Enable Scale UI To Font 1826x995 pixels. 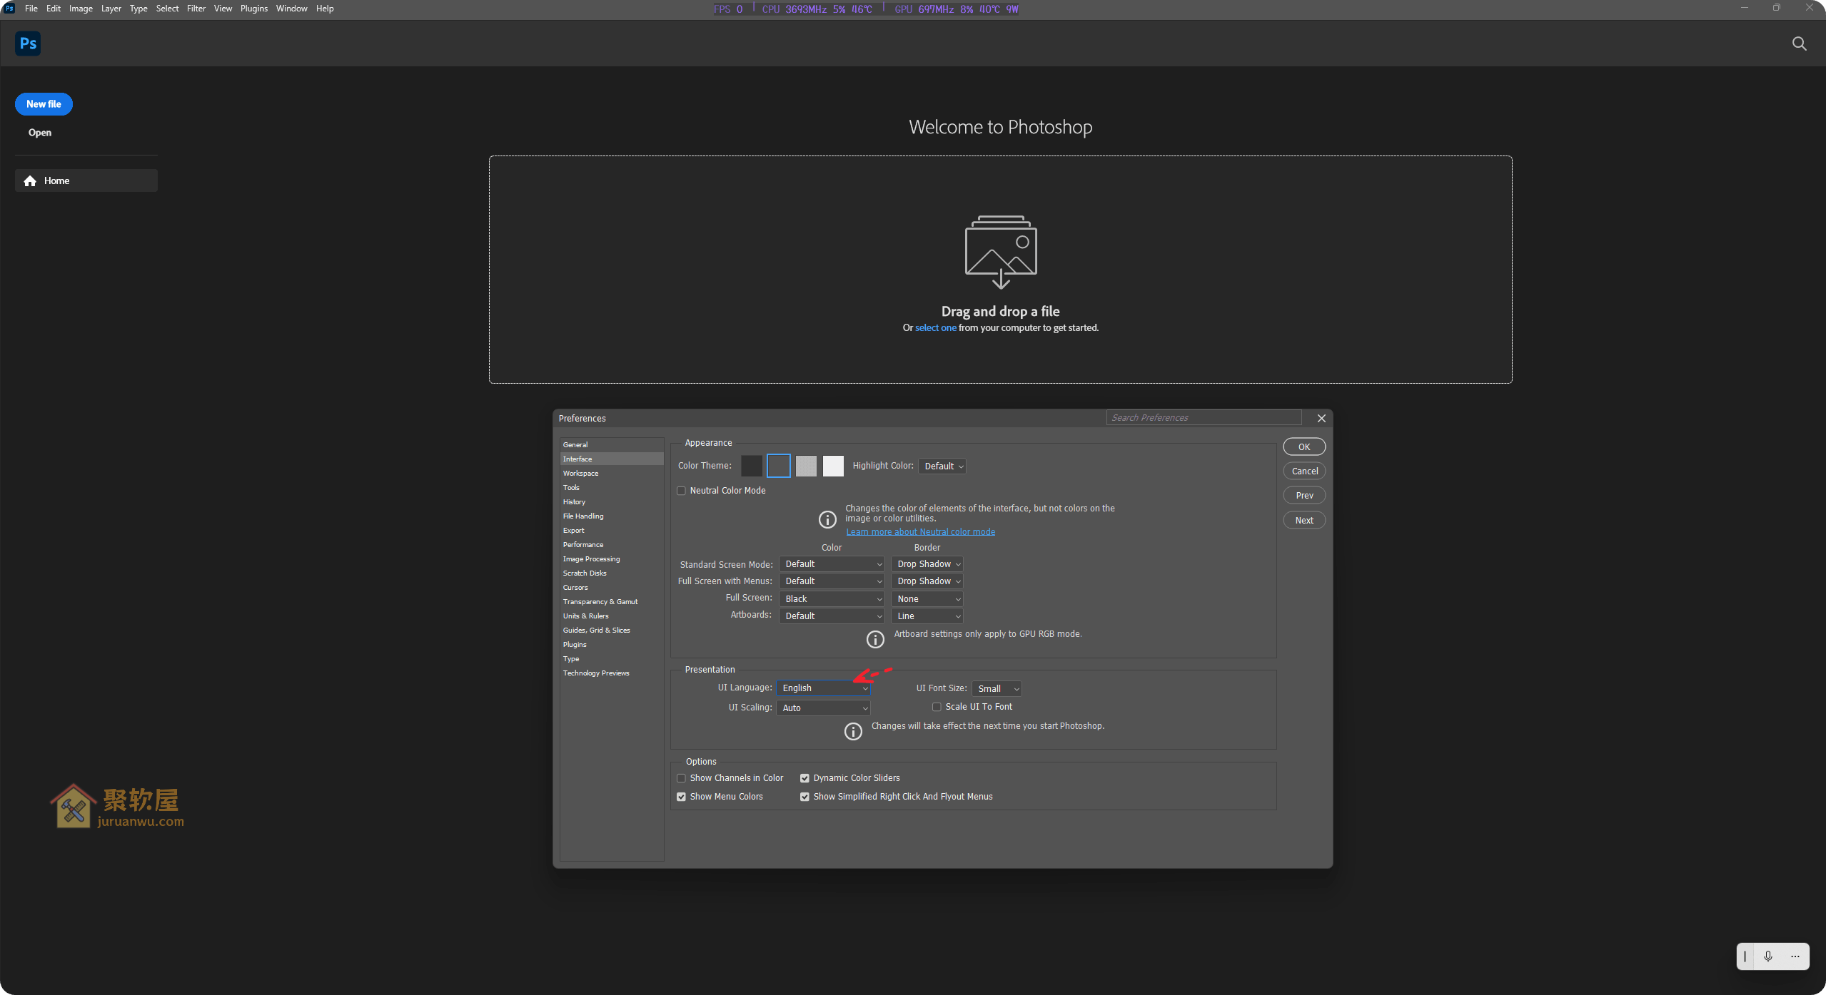pos(937,706)
